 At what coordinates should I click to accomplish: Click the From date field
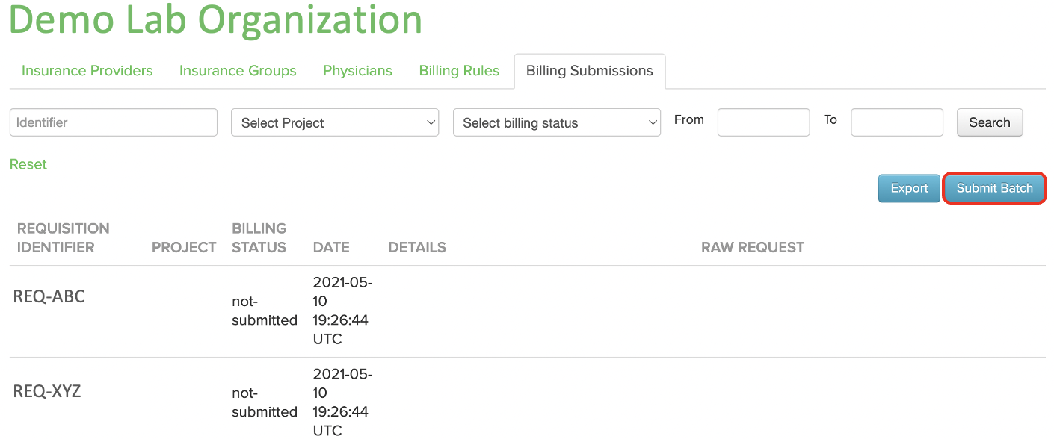point(763,122)
